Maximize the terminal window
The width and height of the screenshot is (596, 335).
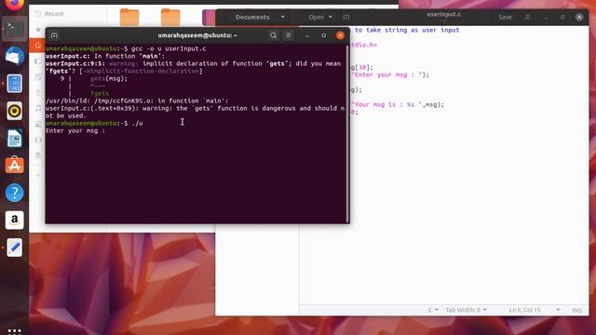point(323,35)
